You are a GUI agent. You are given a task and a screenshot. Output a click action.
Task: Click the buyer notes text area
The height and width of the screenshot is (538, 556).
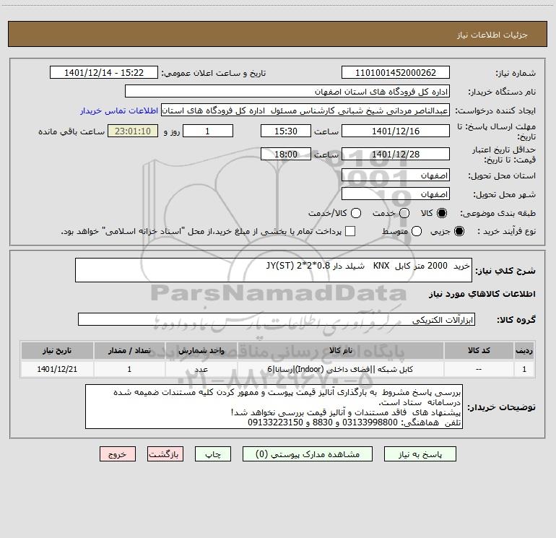(x=274, y=407)
